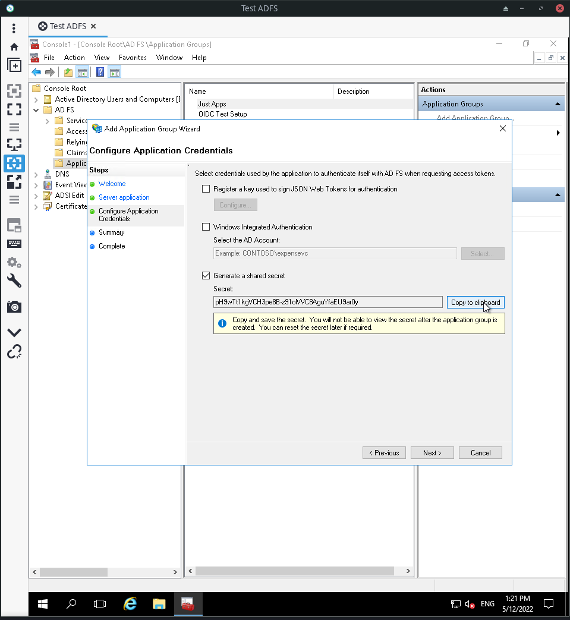Collapse the AD FS tree node
Viewport: 570px width, 620px height.
click(36, 110)
